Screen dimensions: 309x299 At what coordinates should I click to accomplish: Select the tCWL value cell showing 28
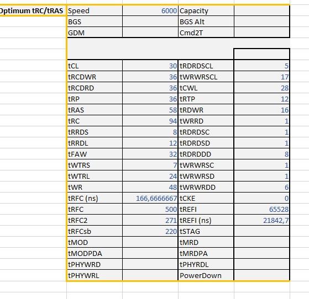pyautogui.click(x=261, y=88)
